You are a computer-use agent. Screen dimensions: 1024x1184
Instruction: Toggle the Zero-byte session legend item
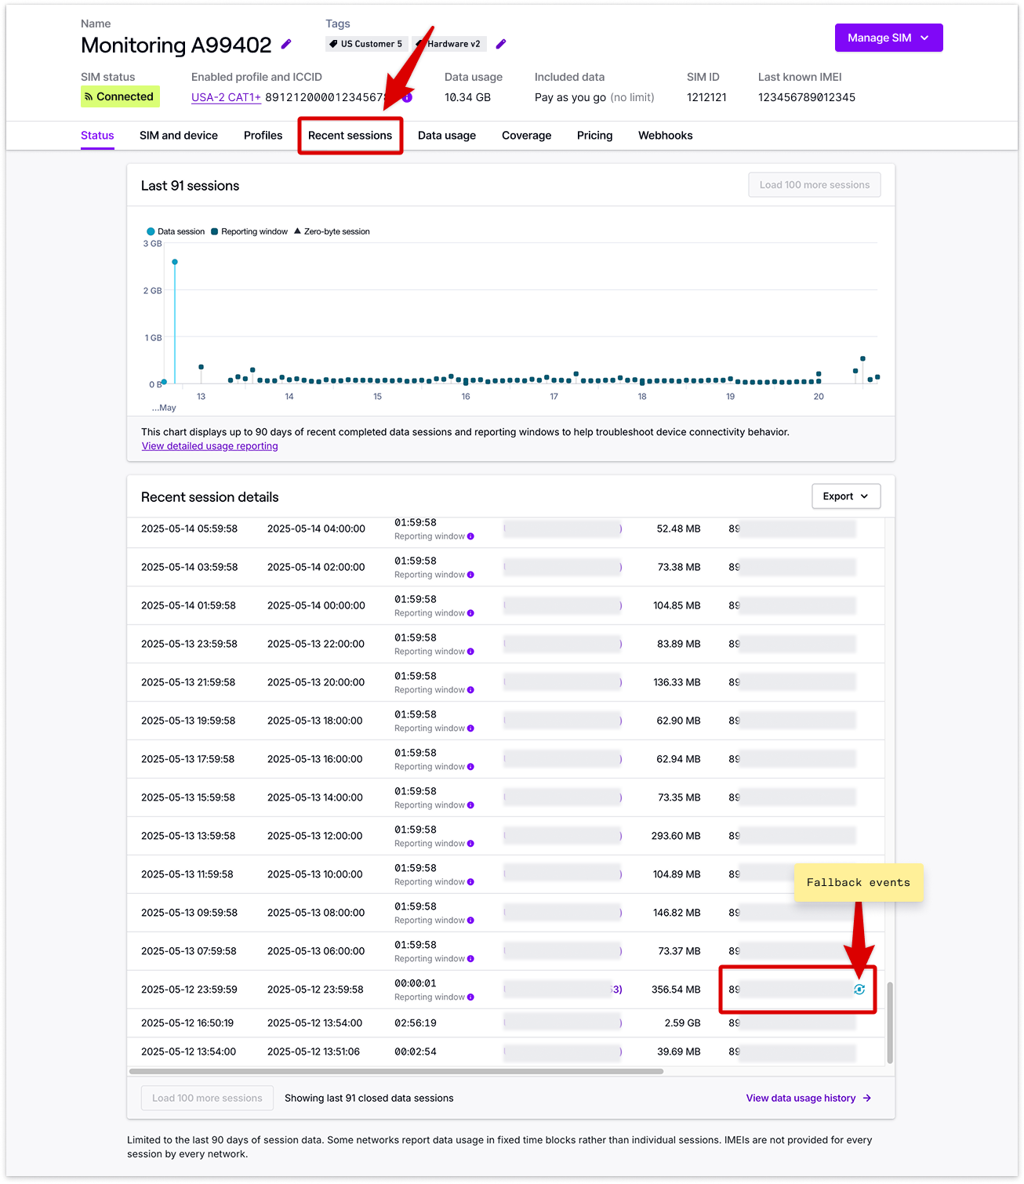[332, 231]
